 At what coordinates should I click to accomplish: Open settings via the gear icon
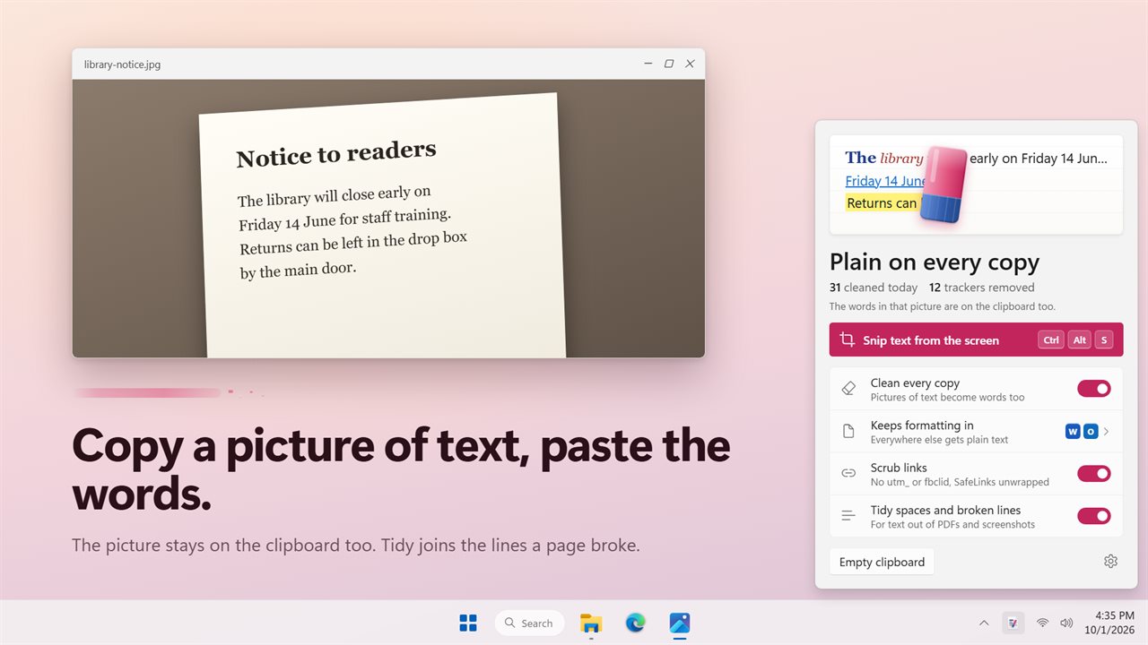coord(1110,562)
